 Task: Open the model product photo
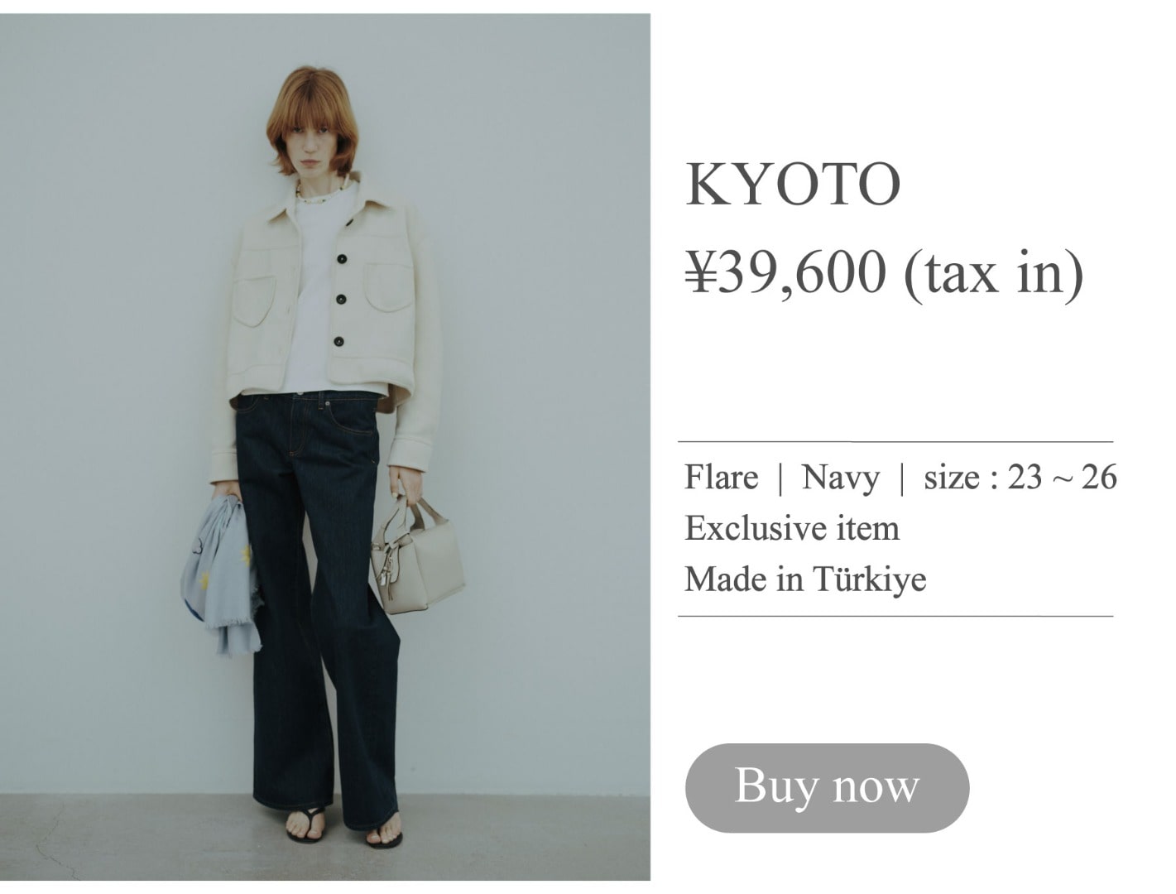(x=324, y=447)
